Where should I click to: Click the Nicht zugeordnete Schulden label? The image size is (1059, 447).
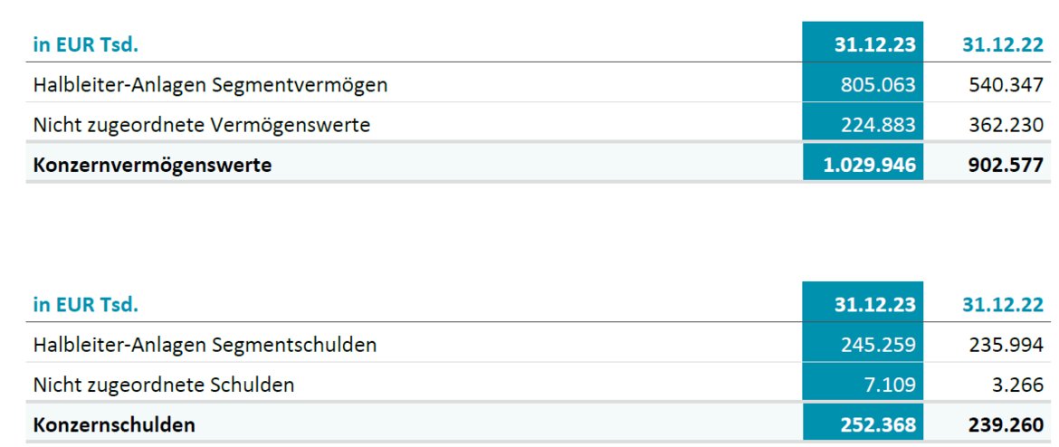[164, 385]
